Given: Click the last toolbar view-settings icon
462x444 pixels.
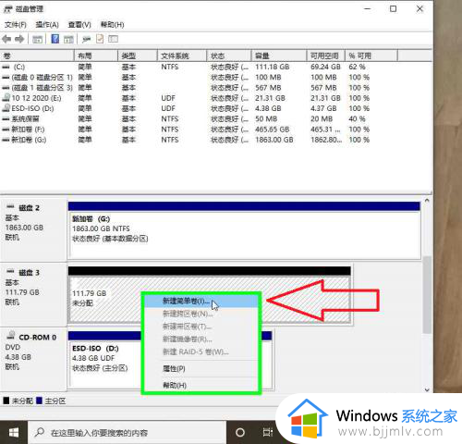Looking at the screenshot, I should pyautogui.click(x=113, y=39).
